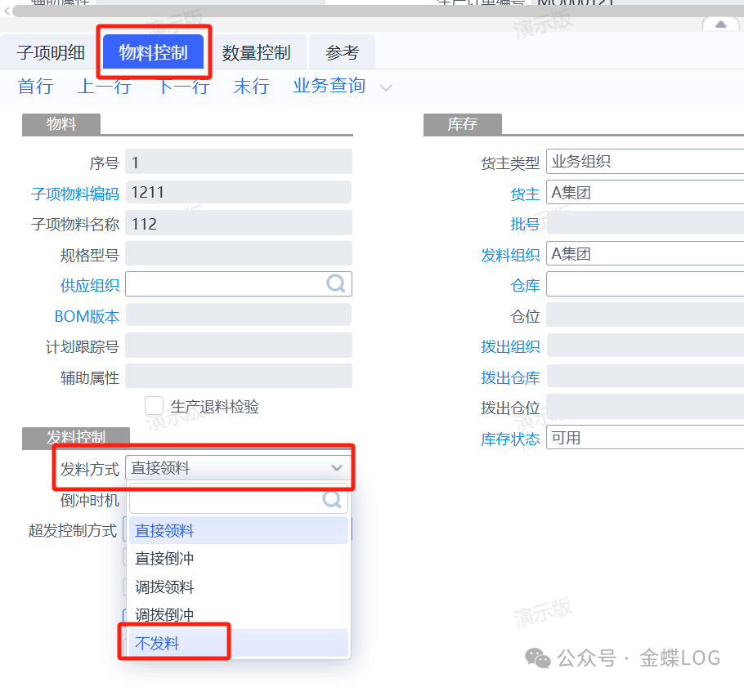Click the magnifier in the dropdown search box
Viewport: 744px width, 687px height.
[x=333, y=499]
